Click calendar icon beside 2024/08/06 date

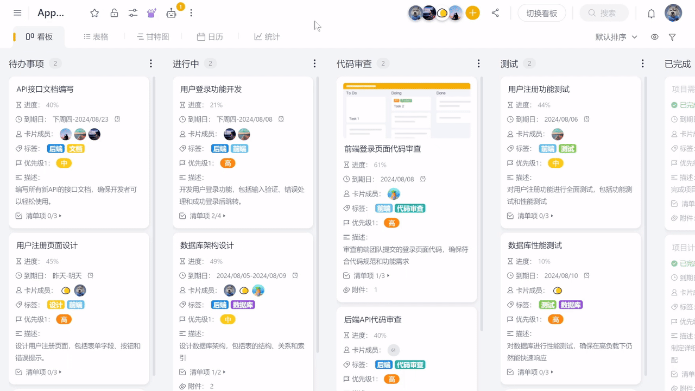[586, 119]
